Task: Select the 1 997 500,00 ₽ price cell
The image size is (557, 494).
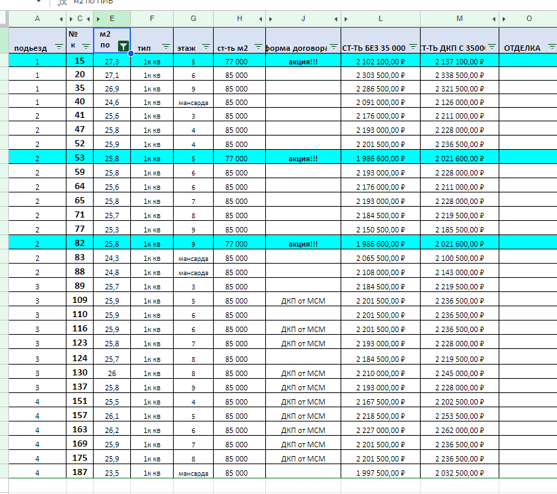Action: (x=380, y=472)
